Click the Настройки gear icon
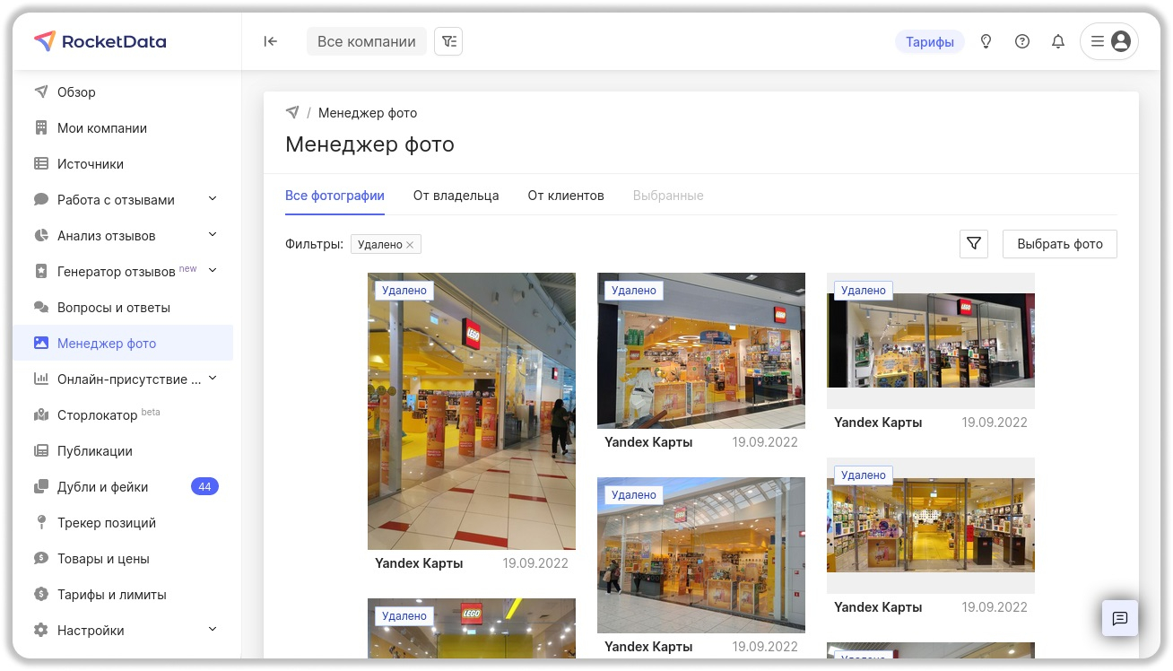 tap(41, 630)
